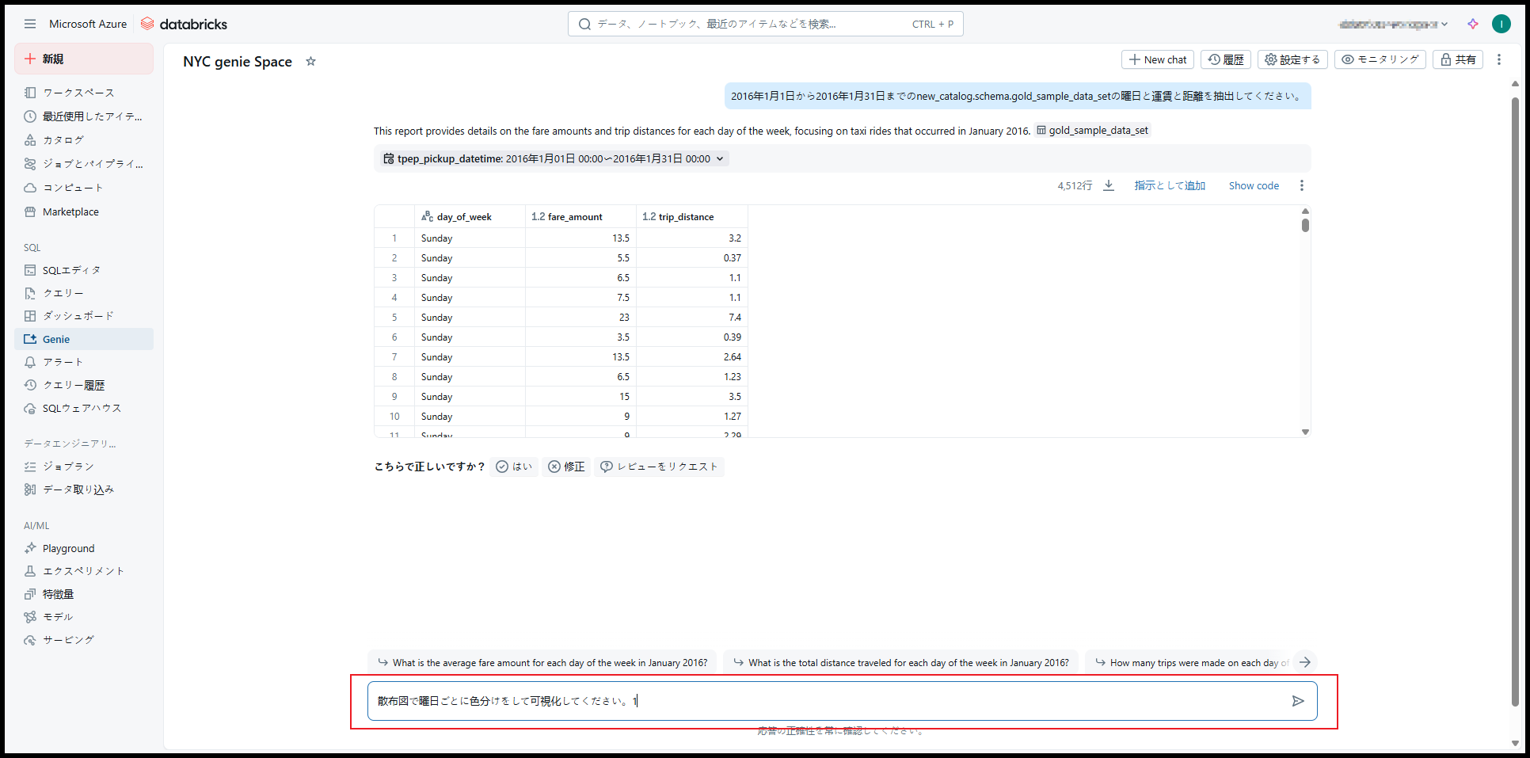Click the Databricks logo
This screenshot has height=758, width=1530.
184,24
